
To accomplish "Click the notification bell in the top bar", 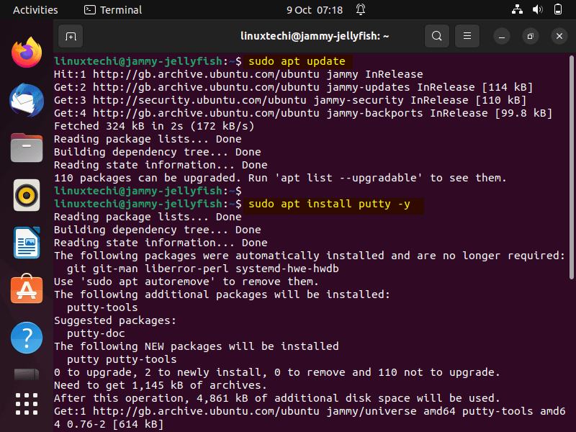I will pyautogui.click(x=360, y=10).
